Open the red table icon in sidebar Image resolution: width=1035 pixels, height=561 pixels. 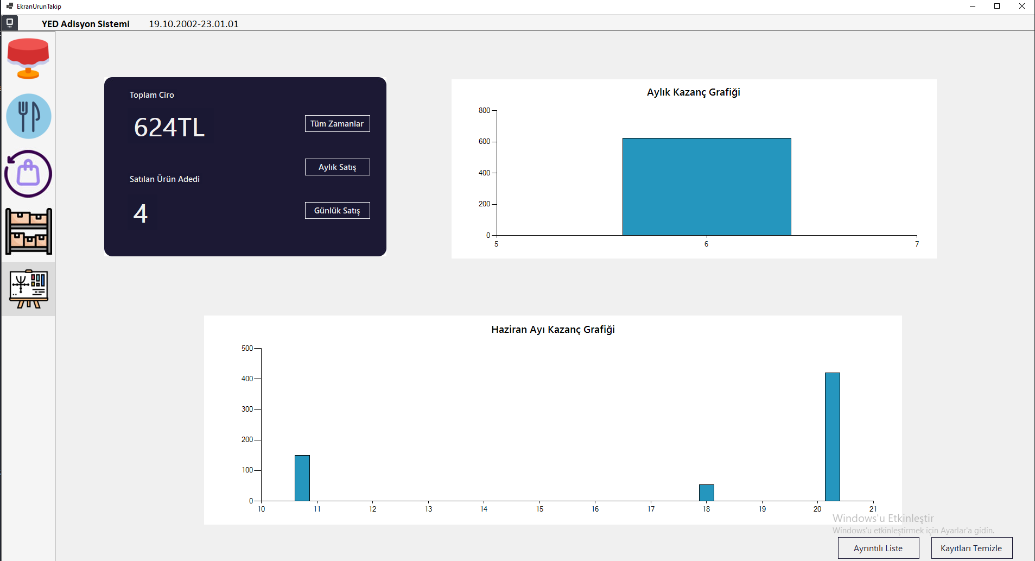28,59
